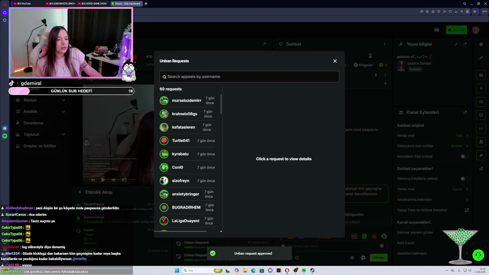The width and height of the screenshot is (489, 275).
Task: Open the emoji picker in chat input
Action: tap(382, 246)
